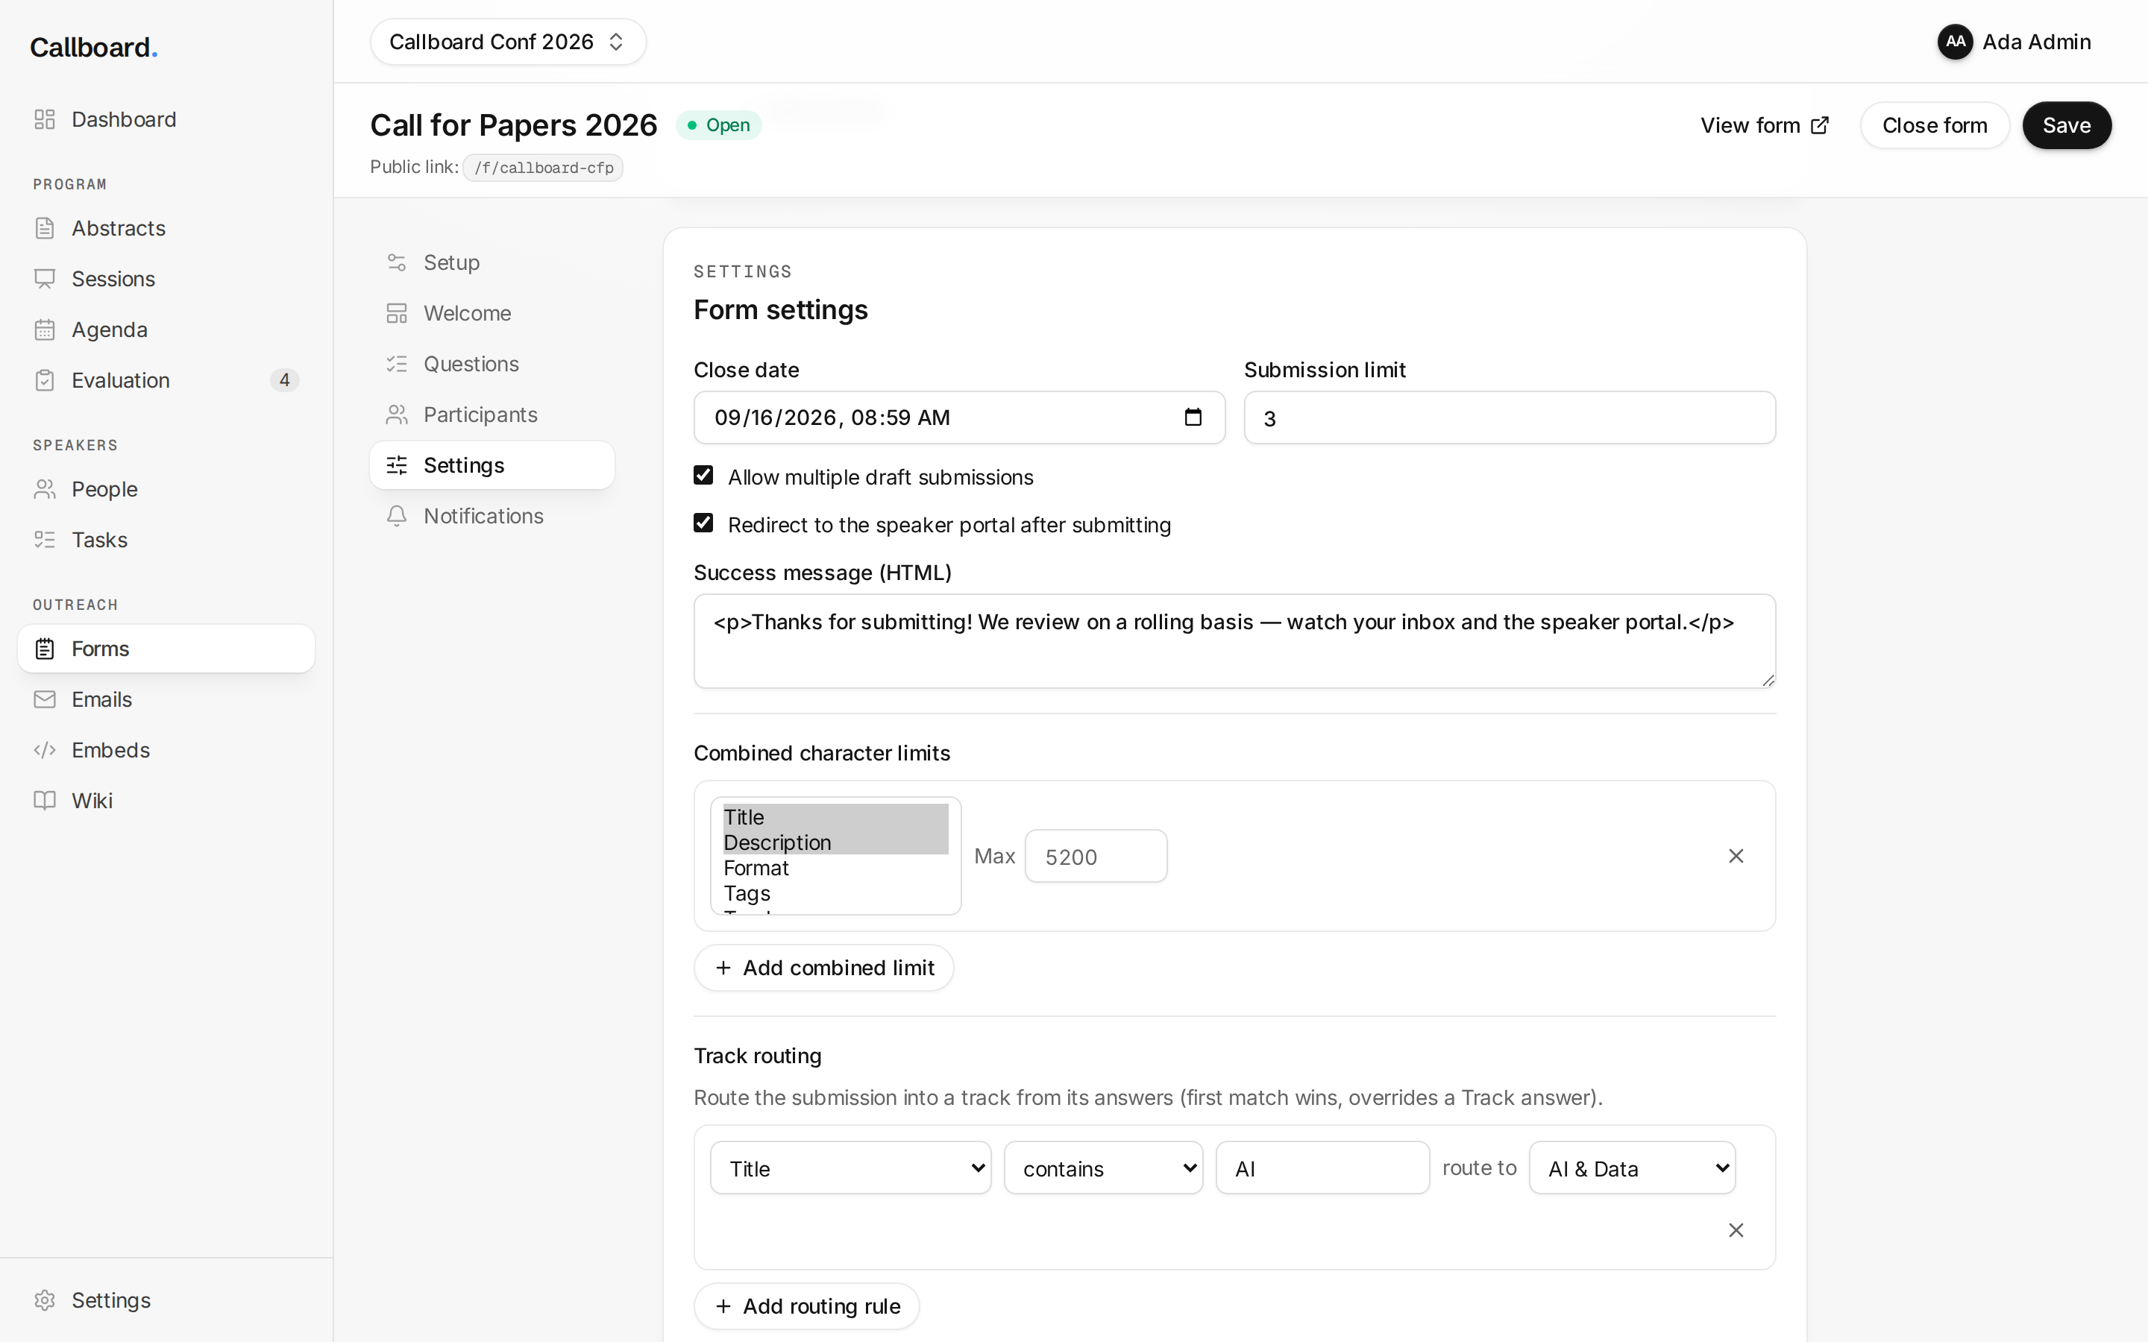Image resolution: width=2148 pixels, height=1342 pixels.
Task: Click the Questions checklist icon
Action: [x=397, y=364]
